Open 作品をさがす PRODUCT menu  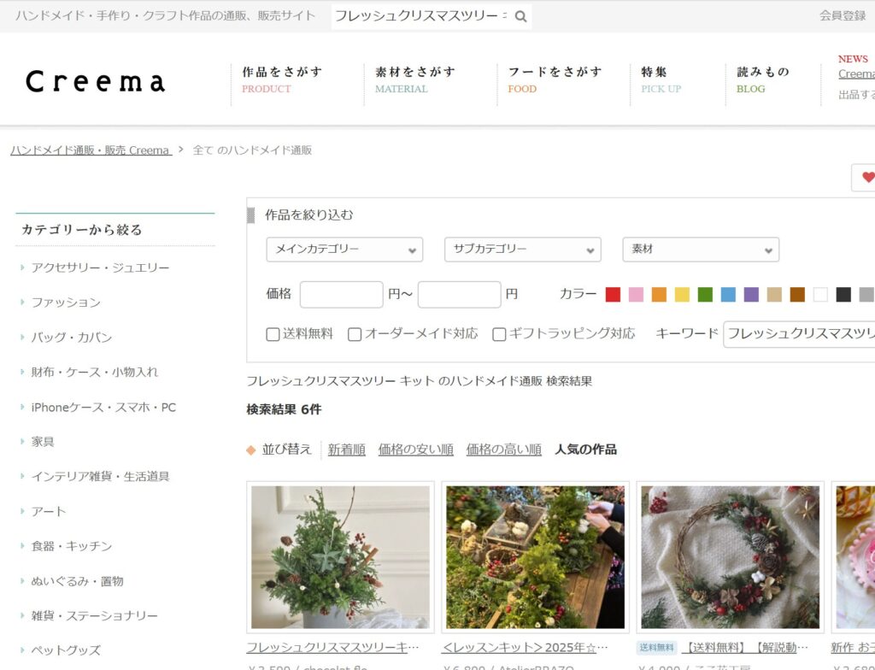pos(282,79)
